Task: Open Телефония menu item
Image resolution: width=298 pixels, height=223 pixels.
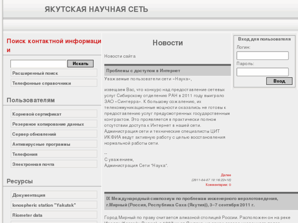Action: tap(54, 154)
